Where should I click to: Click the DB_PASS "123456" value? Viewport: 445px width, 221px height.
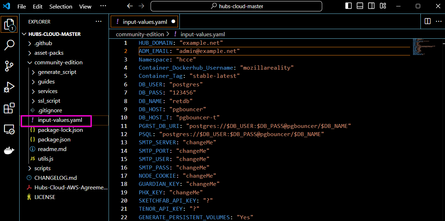coord(183,93)
